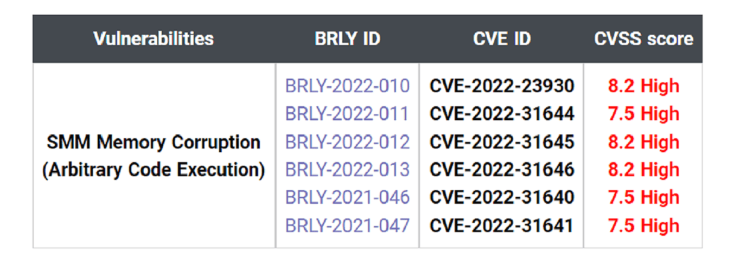This screenshot has height=271, width=734.
Task: Open the BRLY-2022-011 advisory link
Action: tap(347, 114)
